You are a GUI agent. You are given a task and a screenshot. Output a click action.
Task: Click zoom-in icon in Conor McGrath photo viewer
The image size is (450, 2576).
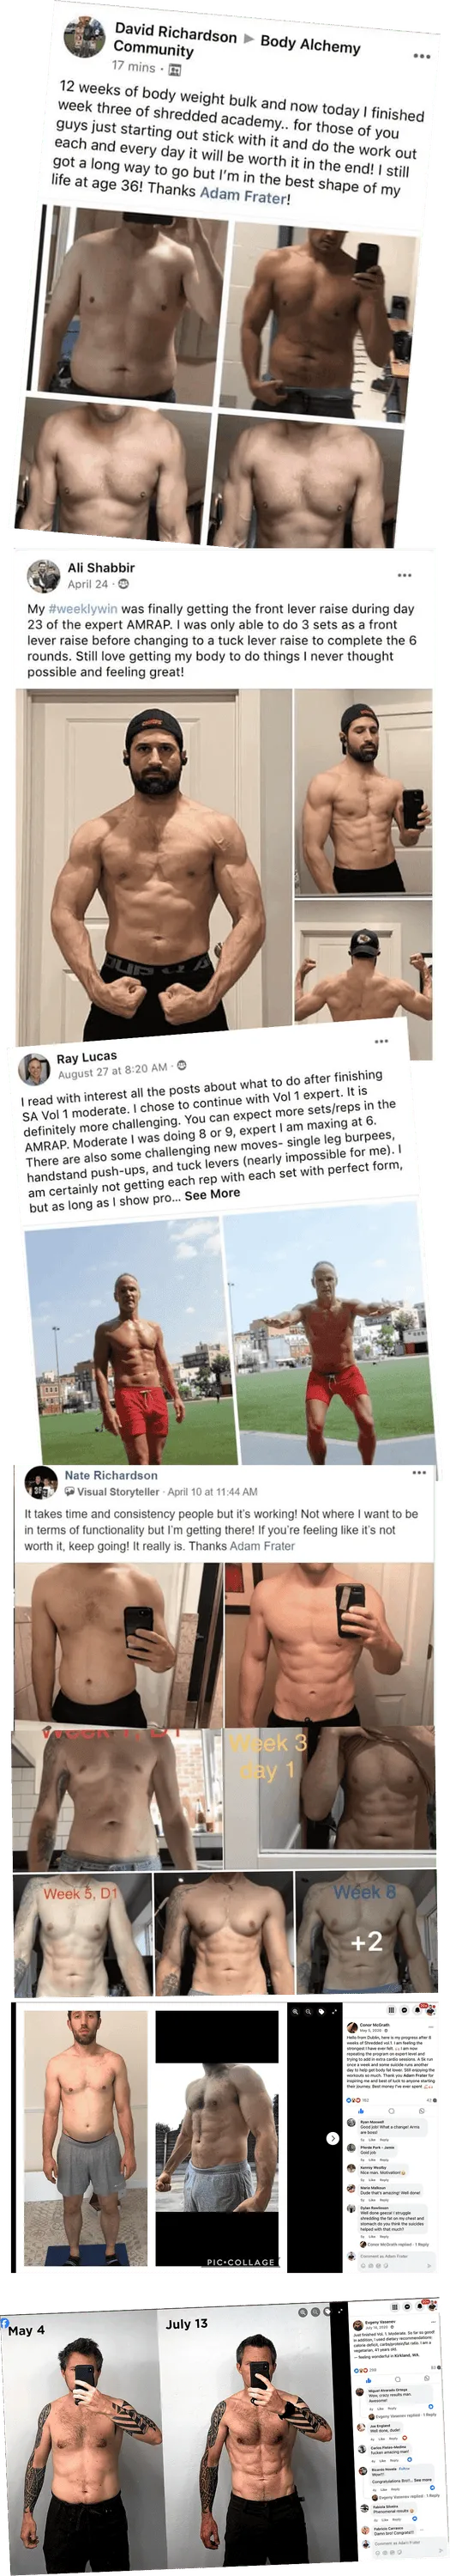[296, 2012]
